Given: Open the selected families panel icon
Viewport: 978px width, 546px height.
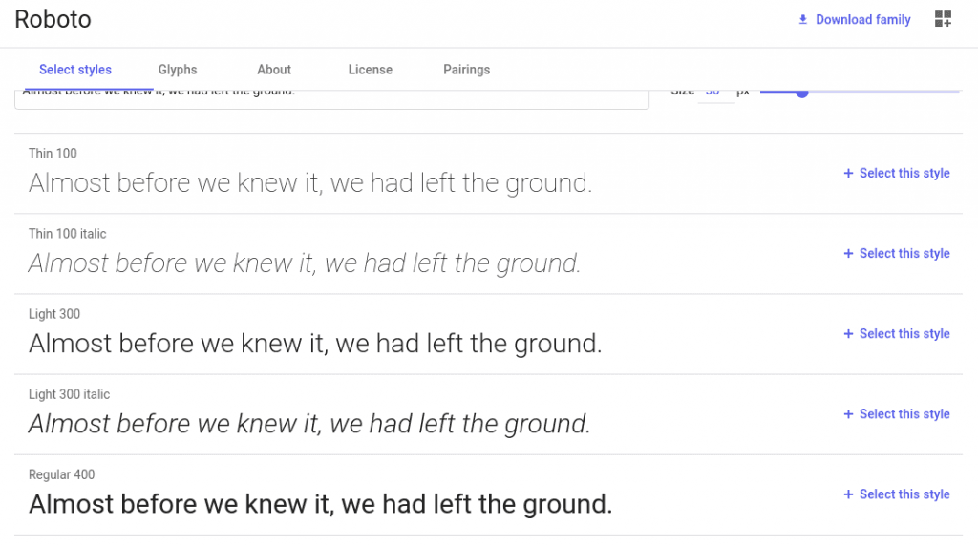Looking at the screenshot, I should (943, 19).
